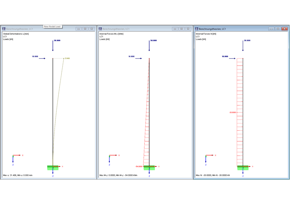
Task: Click the 30.000 vertical load in Internal Forces N window
Action: [x=247, y=40]
